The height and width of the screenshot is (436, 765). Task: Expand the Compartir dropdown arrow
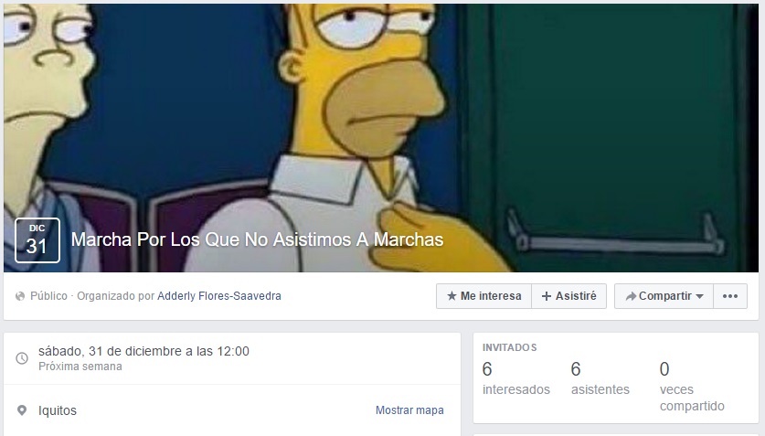click(x=699, y=296)
